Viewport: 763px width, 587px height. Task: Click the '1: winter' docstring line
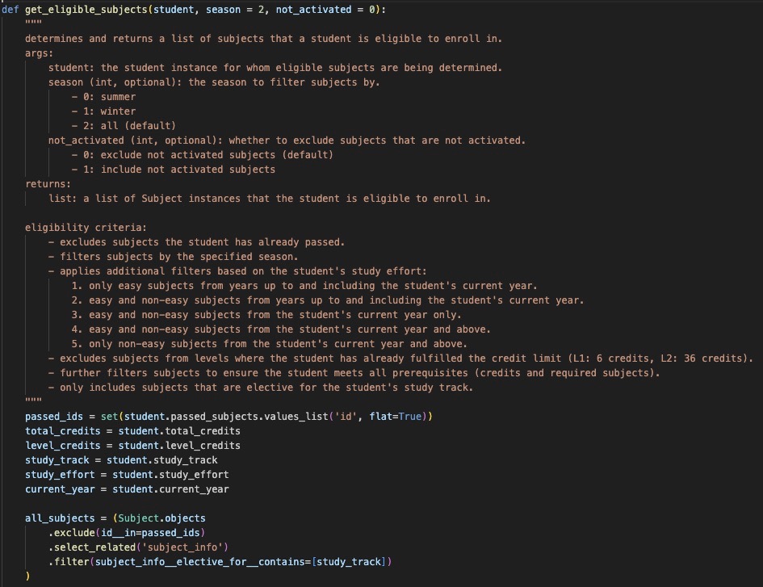[103, 111]
